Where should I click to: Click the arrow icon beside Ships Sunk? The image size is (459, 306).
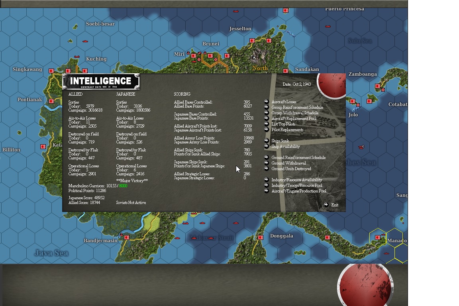click(266, 141)
